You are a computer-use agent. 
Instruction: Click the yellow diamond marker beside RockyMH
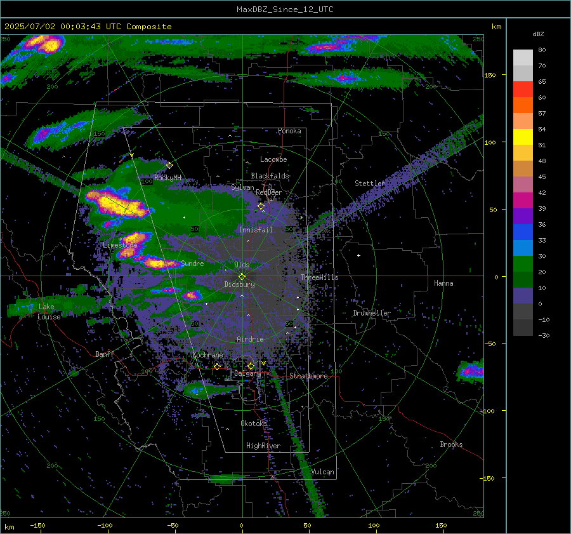[x=169, y=166]
